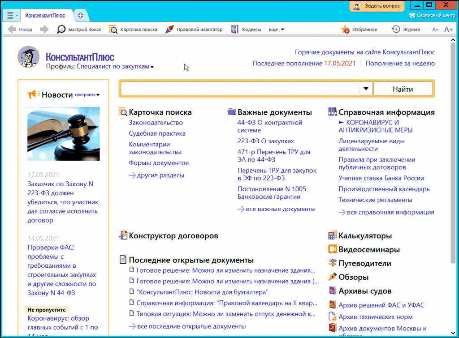
Task: Click scrollbar down arrow
Action: tap(454, 333)
